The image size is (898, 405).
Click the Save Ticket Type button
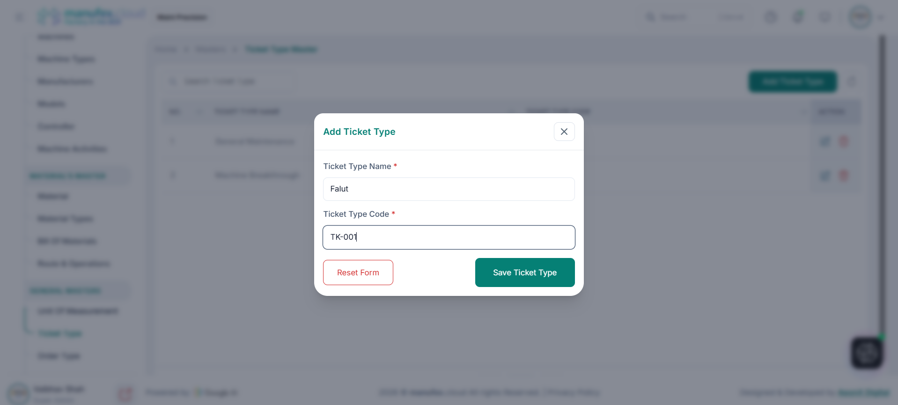coord(524,272)
